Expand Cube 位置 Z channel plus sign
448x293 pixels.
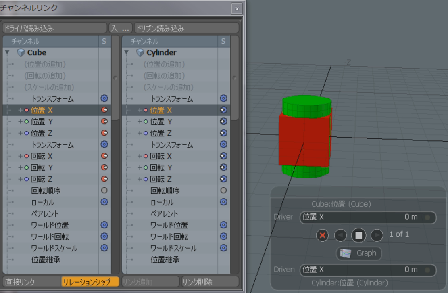click(x=20, y=133)
